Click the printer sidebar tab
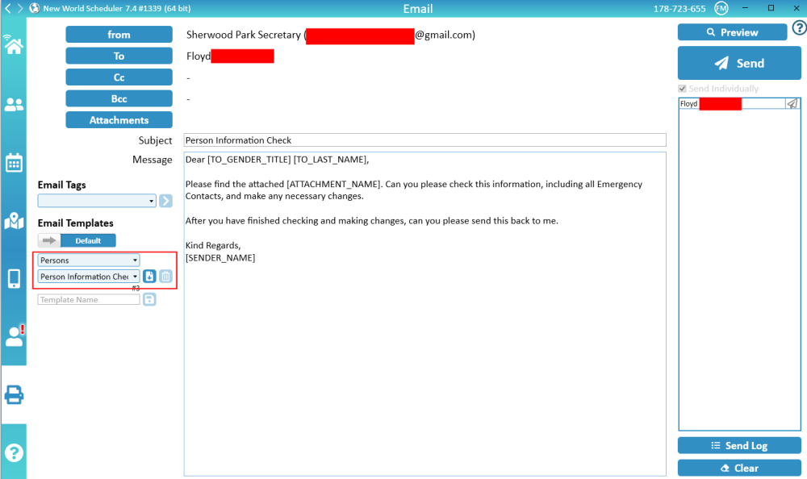This screenshot has width=807, height=479. pyautogui.click(x=14, y=394)
